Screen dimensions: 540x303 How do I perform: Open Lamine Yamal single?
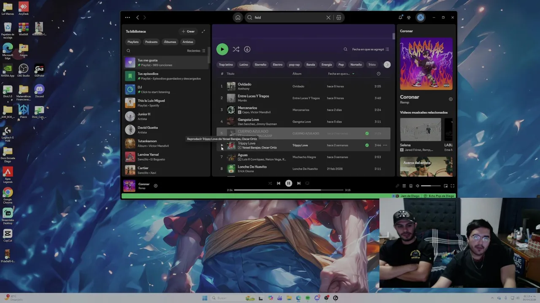click(x=166, y=157)
